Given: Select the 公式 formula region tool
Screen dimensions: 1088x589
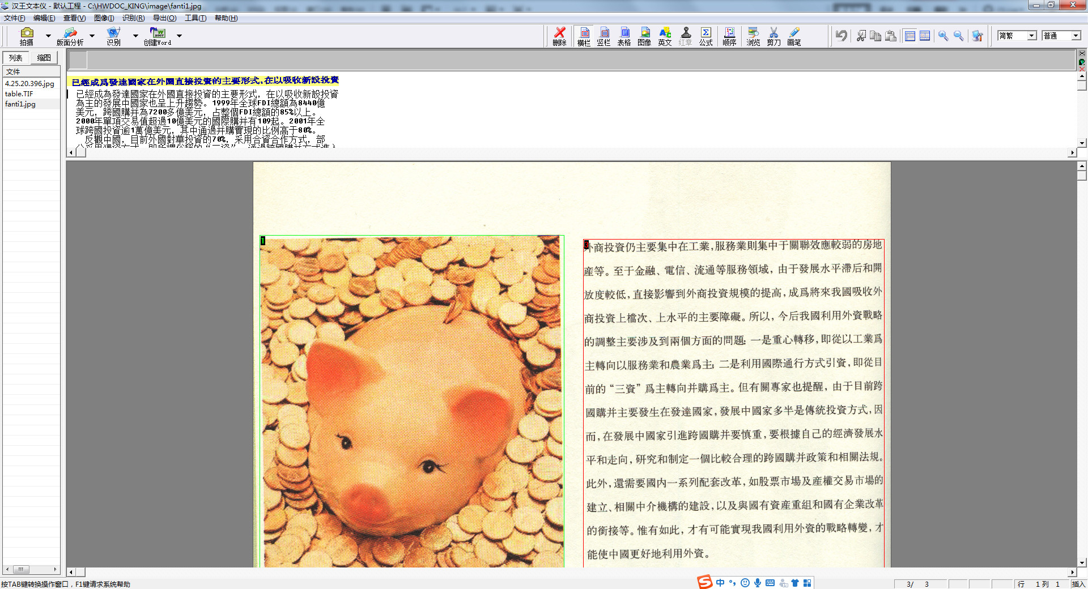Looking at the screenshot, I should coord(706,36).
